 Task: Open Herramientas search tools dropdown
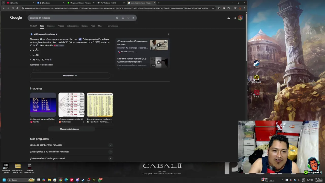(x=113, y=26)
